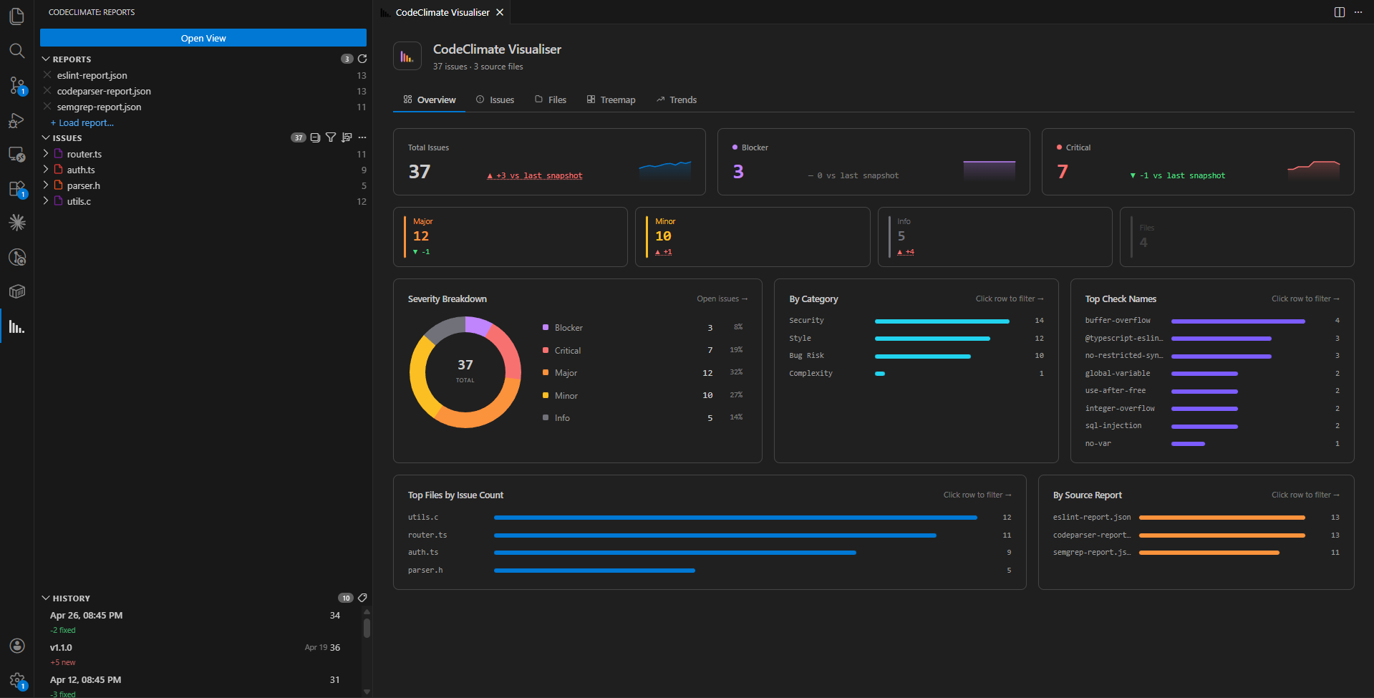1374x698 pixels.
Task: Click the Open View button
Action: coord(203,38)
